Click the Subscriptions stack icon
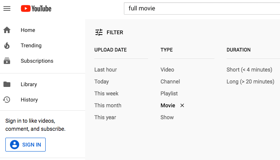Viewport: 280px width, 160px height. point(7,61)
